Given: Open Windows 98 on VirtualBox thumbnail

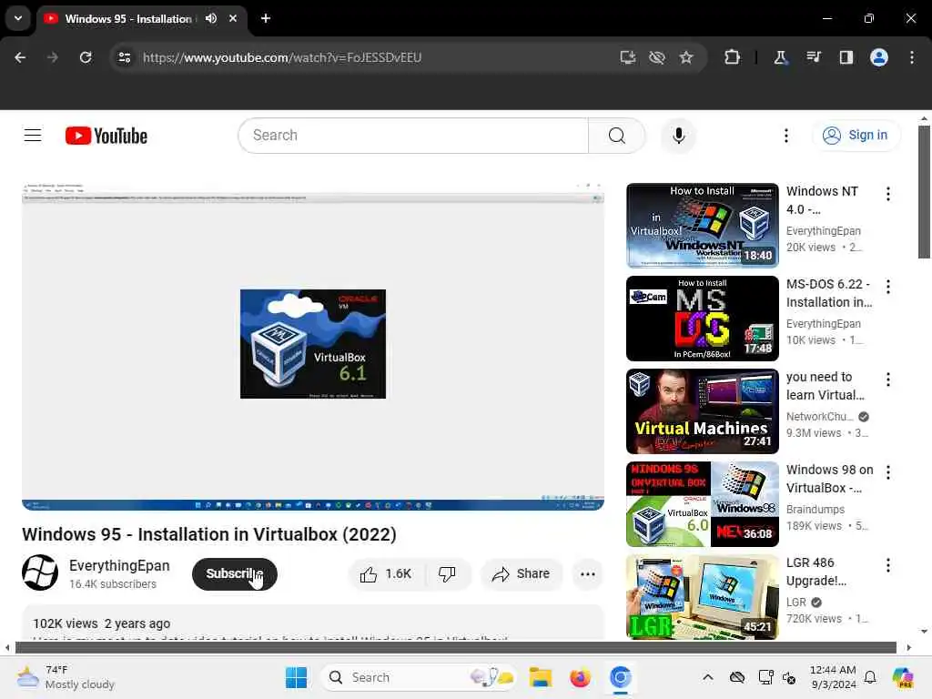Looking at the screenshot, I should point(702,504).
